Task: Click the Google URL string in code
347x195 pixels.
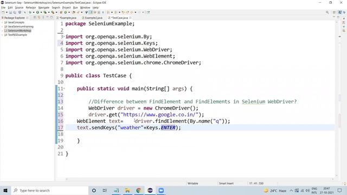Action: click(x=159, y=114)
